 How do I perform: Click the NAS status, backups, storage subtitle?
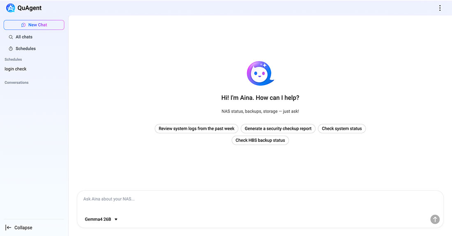[260, 111]
